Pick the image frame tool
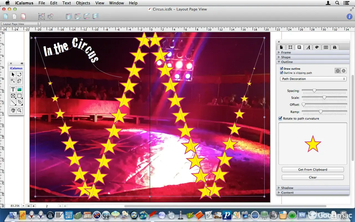The height and width of the screenshot is (222, 355). 19,89
